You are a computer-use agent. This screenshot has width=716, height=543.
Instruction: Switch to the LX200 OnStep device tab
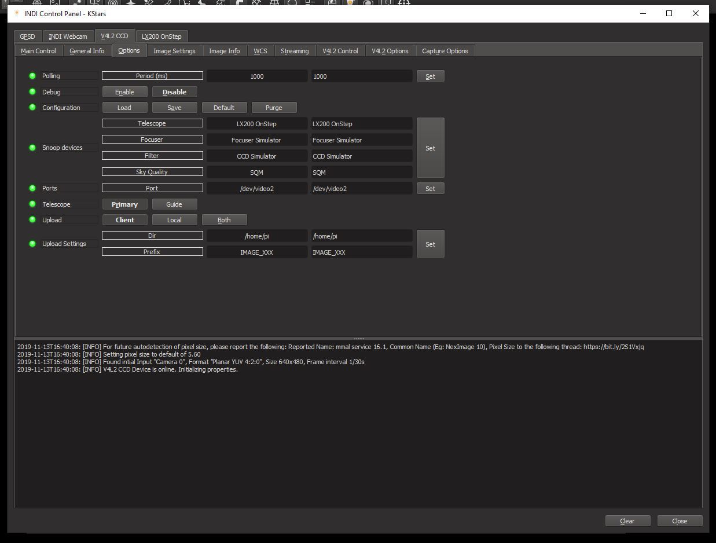point(161,36)
